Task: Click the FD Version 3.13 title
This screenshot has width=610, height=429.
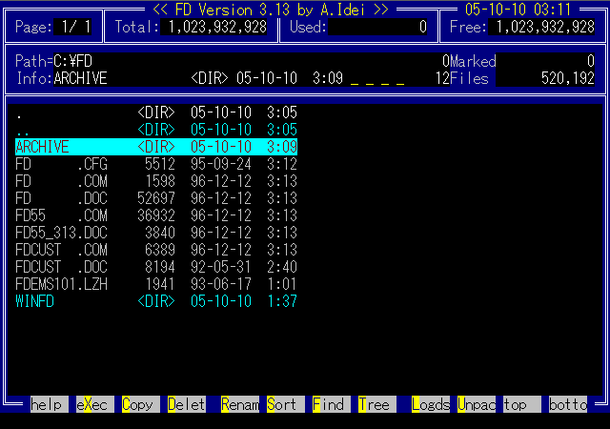Action: (271, 10)
